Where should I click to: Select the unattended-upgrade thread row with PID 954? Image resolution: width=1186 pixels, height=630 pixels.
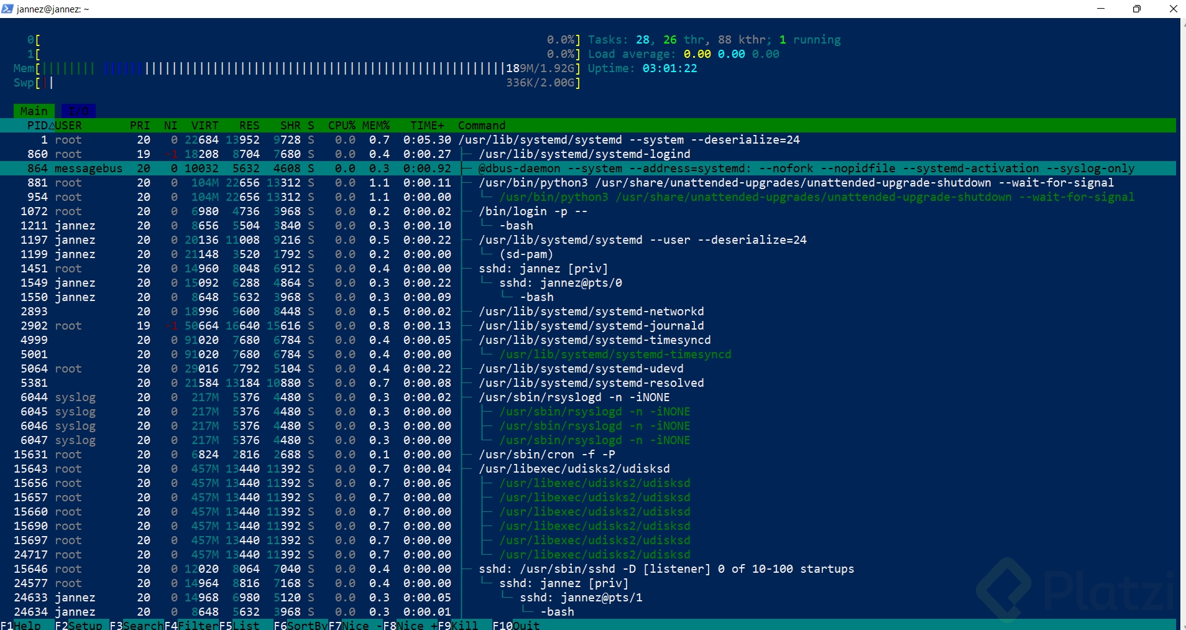tap(588, 197)
